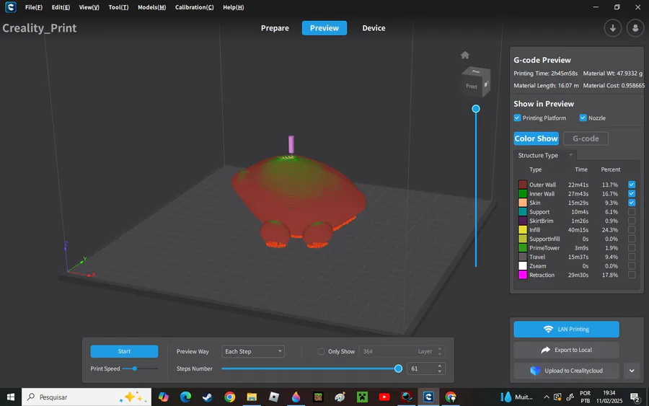
Task: Open the user account icon
Action: tap(635, 28)
